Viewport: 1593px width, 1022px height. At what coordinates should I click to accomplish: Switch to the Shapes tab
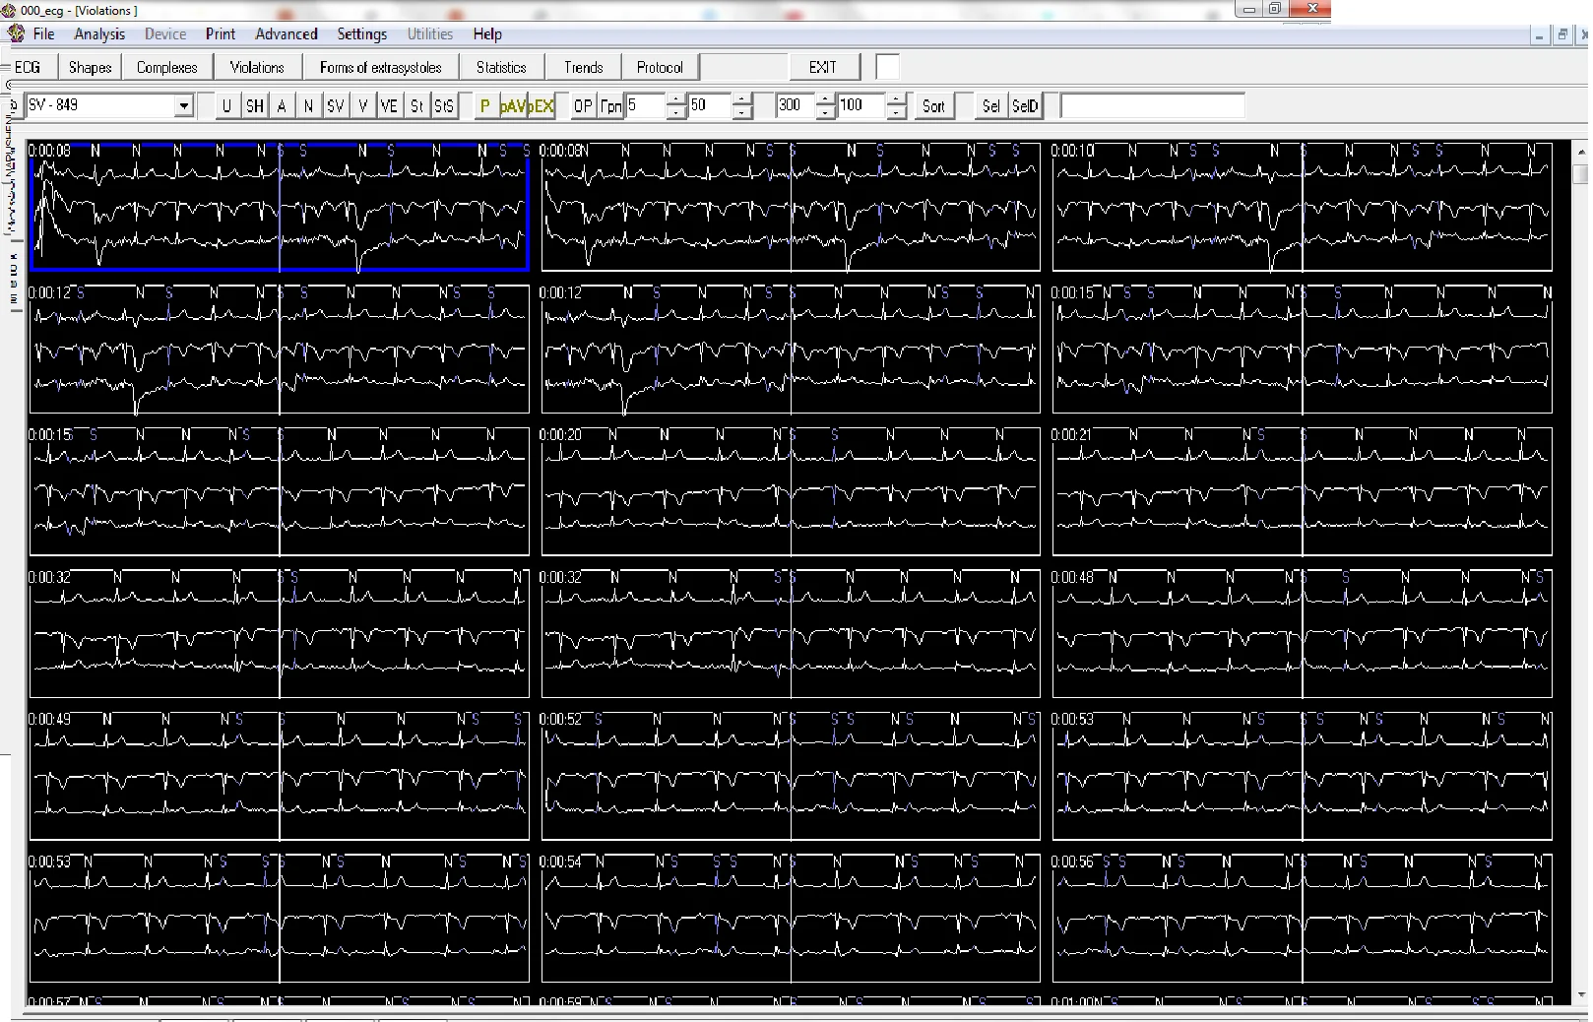point(90,67)
